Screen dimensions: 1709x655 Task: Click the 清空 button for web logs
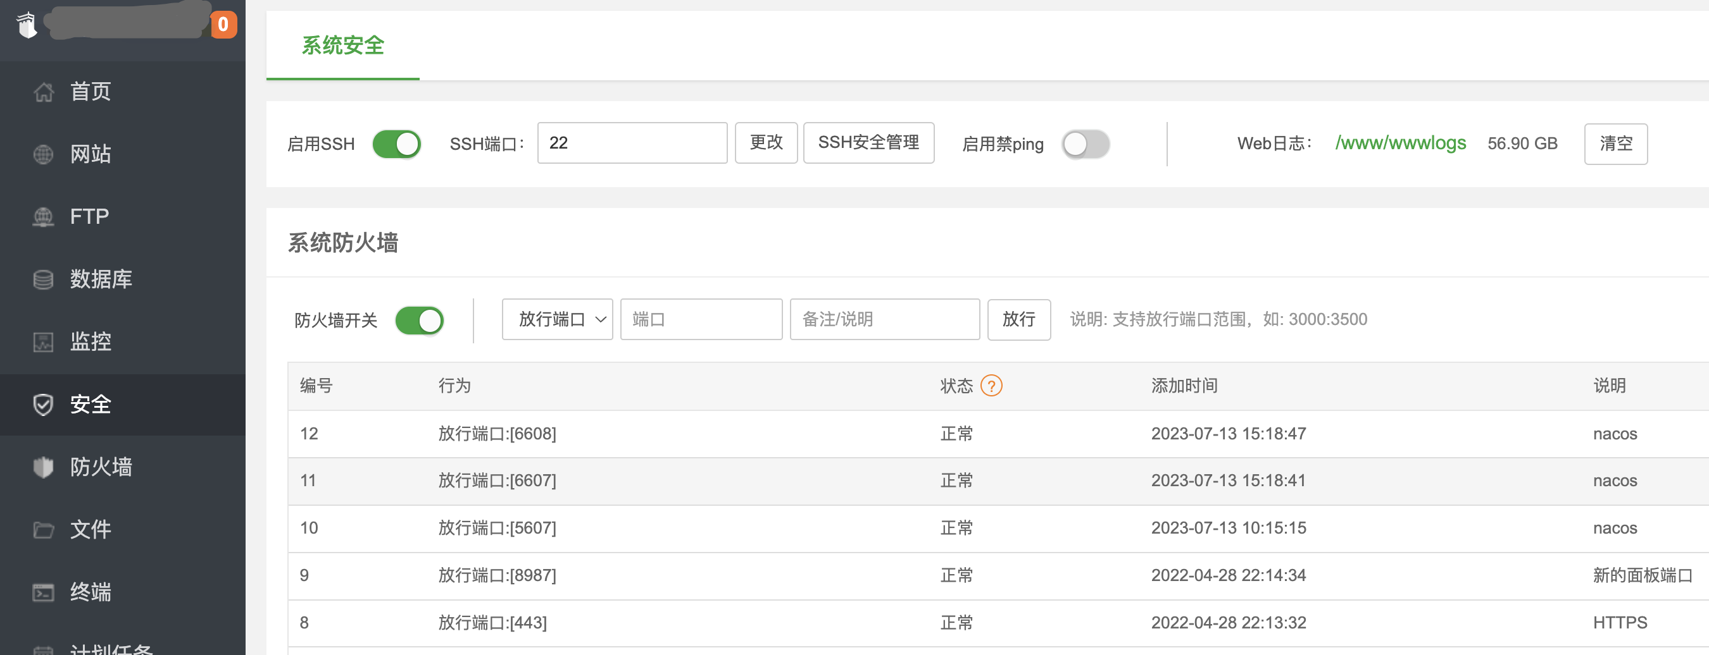click(1615, 144)
